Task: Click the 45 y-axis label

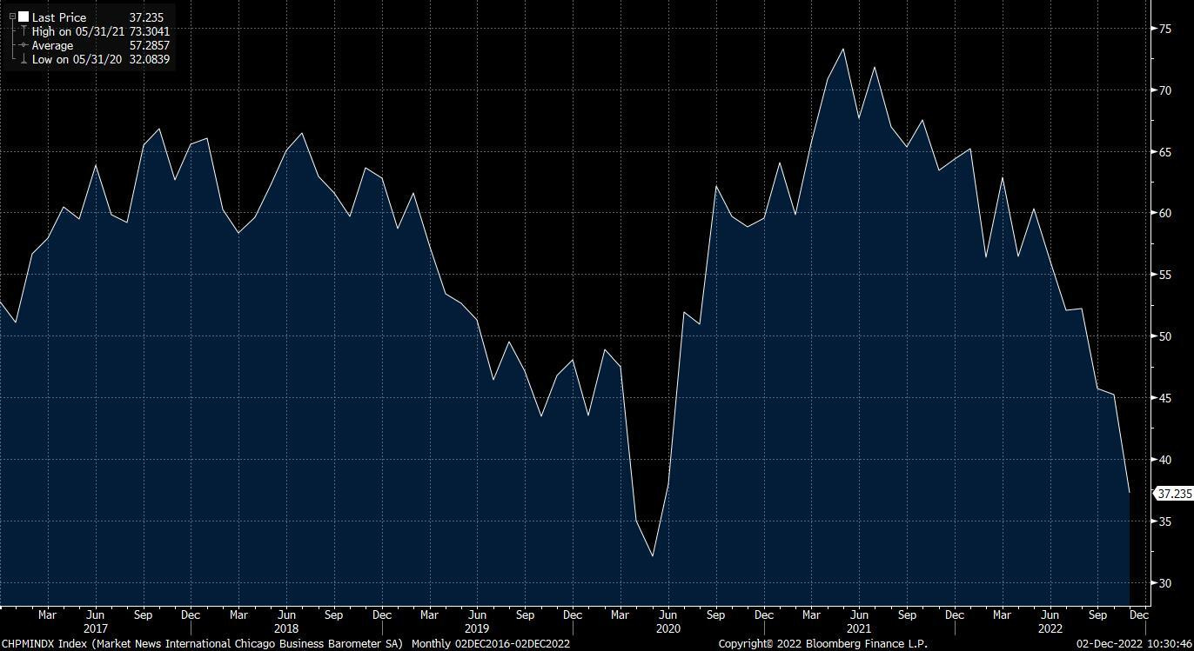Action: (x=1164, y=398)
